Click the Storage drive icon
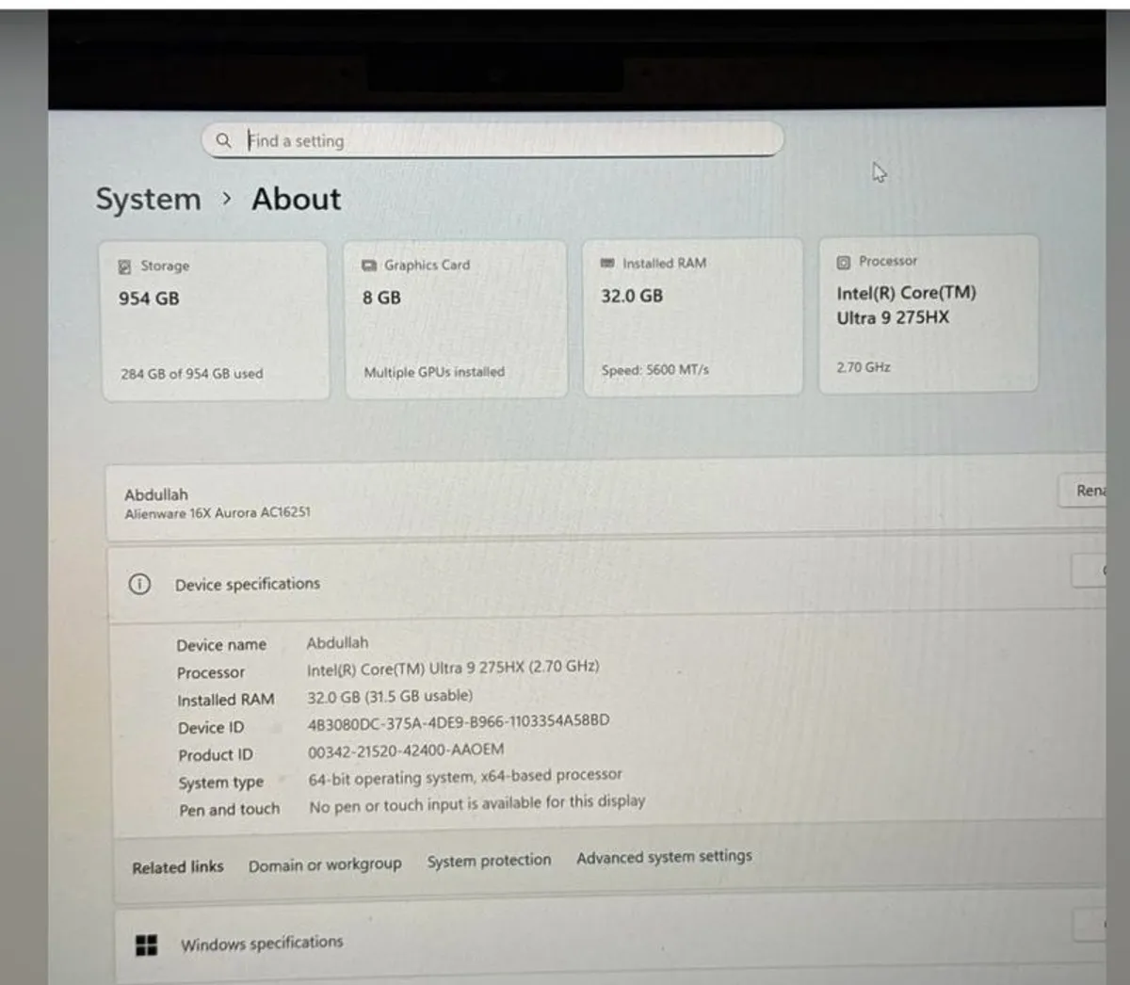1130x985 pixels. tap(124, 266)
